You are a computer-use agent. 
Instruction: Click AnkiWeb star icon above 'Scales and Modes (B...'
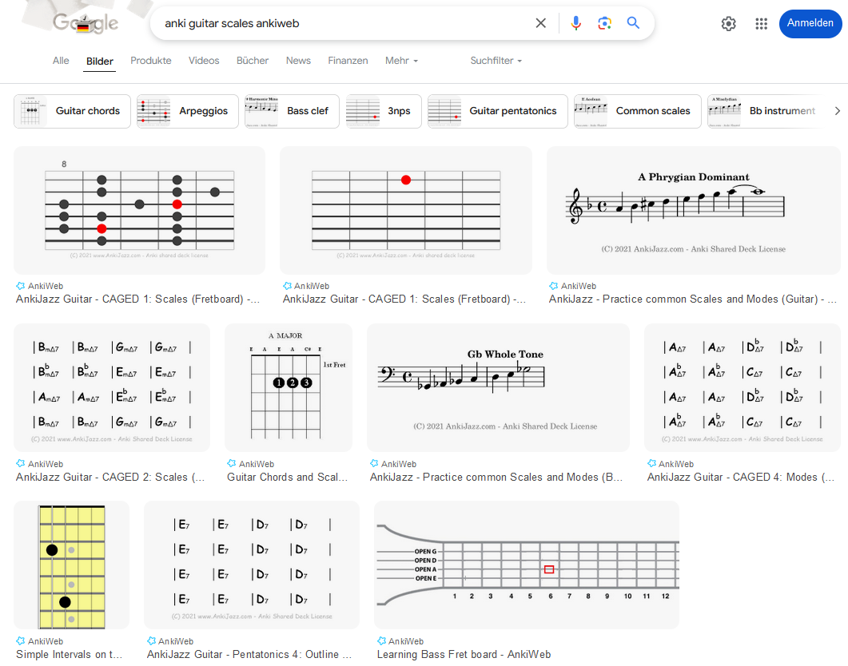374,463
